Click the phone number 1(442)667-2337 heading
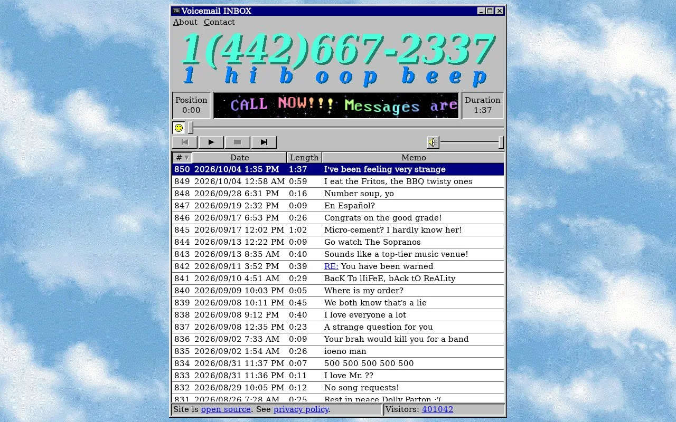Viewport: 676px width, 422px height. pos(337,50)
